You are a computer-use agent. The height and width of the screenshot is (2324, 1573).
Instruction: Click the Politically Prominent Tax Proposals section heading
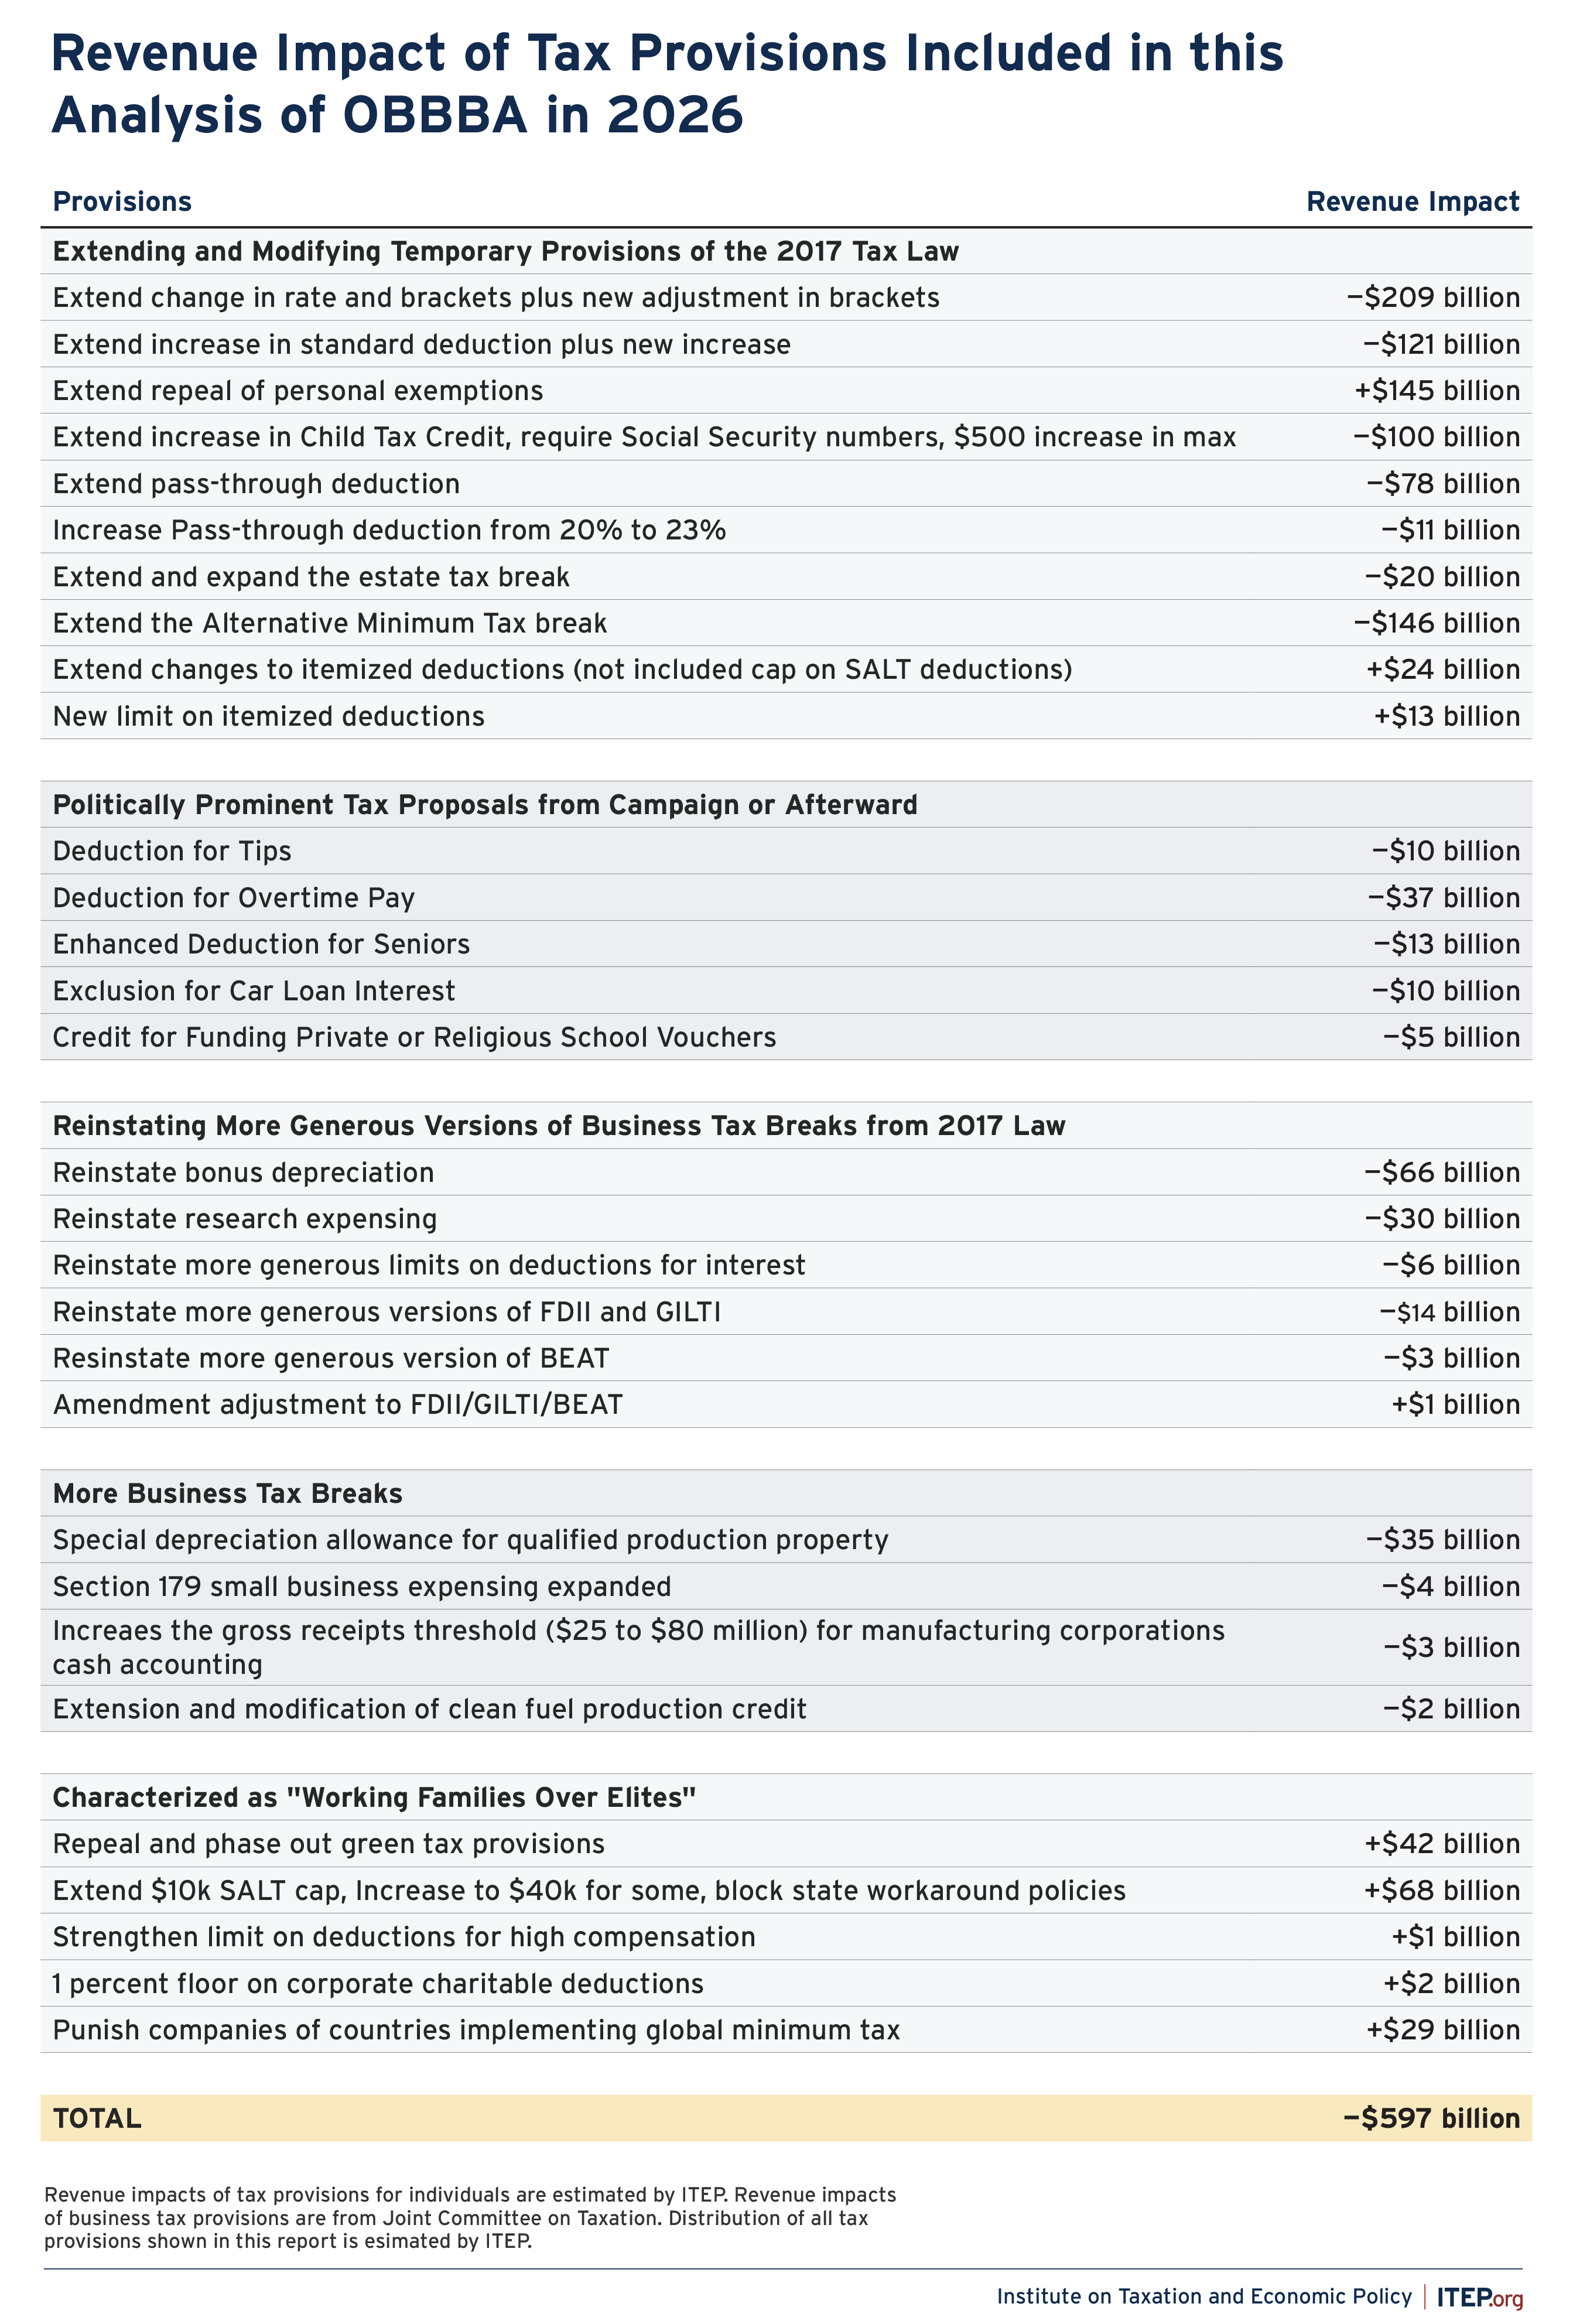tap(484, 805)
